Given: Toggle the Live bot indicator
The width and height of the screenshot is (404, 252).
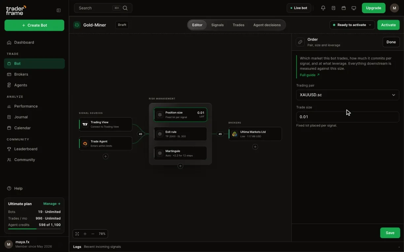Looking at the screenshot, I should tap(299, 8).
